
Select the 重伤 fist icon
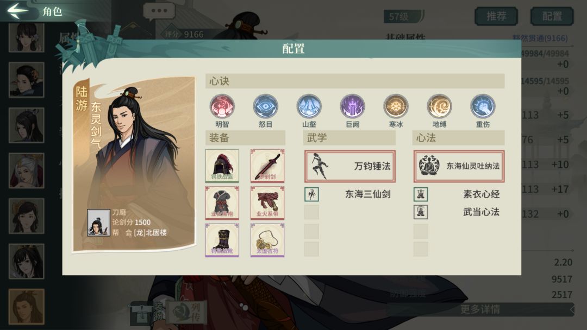tap(483, 106)
